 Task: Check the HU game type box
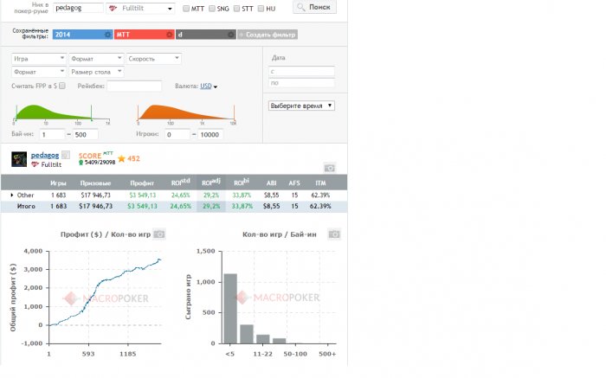click(261, 9)
